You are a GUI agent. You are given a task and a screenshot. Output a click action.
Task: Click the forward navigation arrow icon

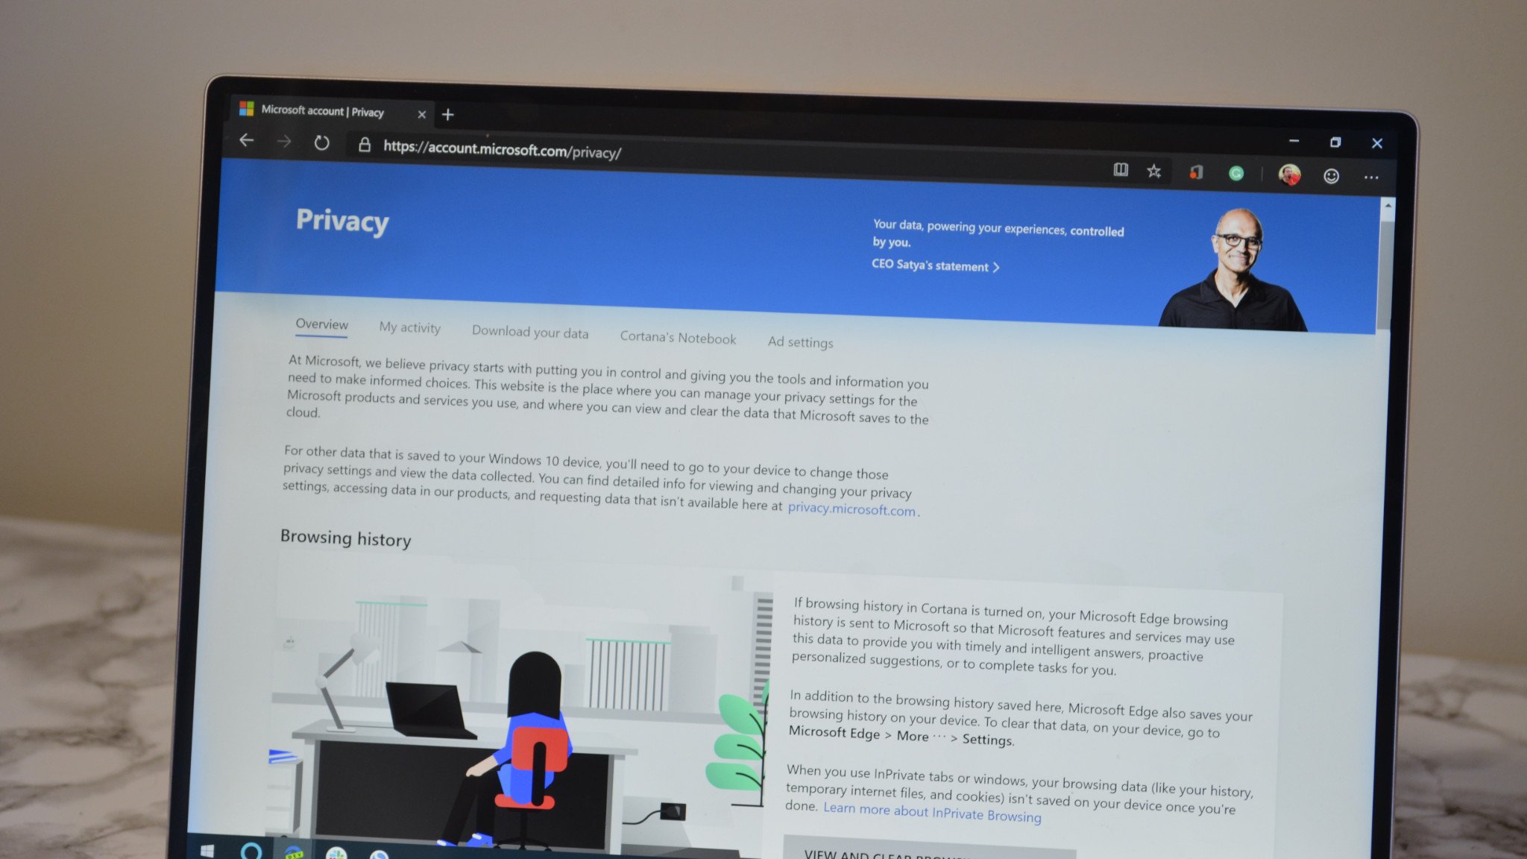click(x=286, y=142)
